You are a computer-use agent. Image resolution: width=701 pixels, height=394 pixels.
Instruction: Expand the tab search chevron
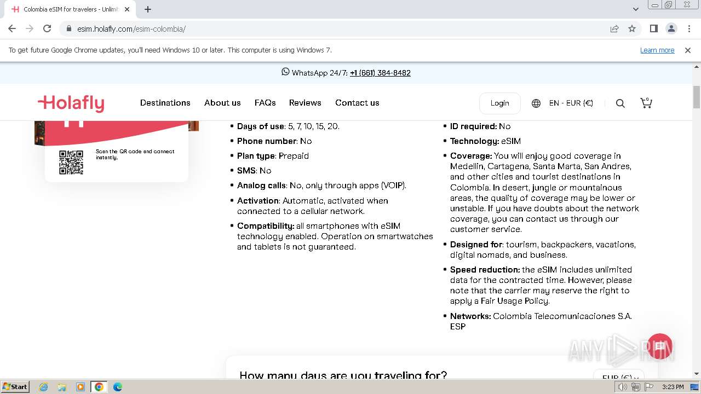[x=636, y=9]
